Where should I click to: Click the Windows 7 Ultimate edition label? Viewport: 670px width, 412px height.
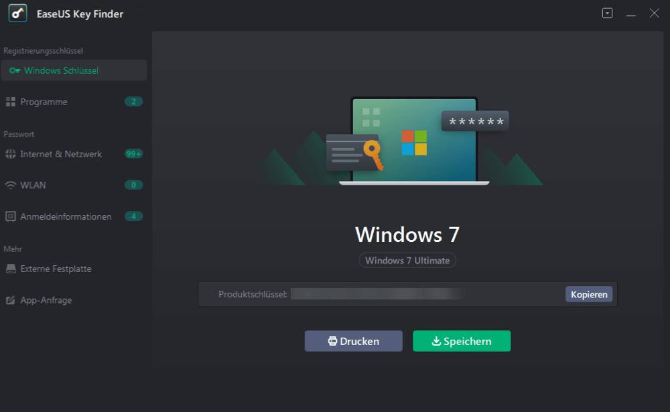point(407,261)
